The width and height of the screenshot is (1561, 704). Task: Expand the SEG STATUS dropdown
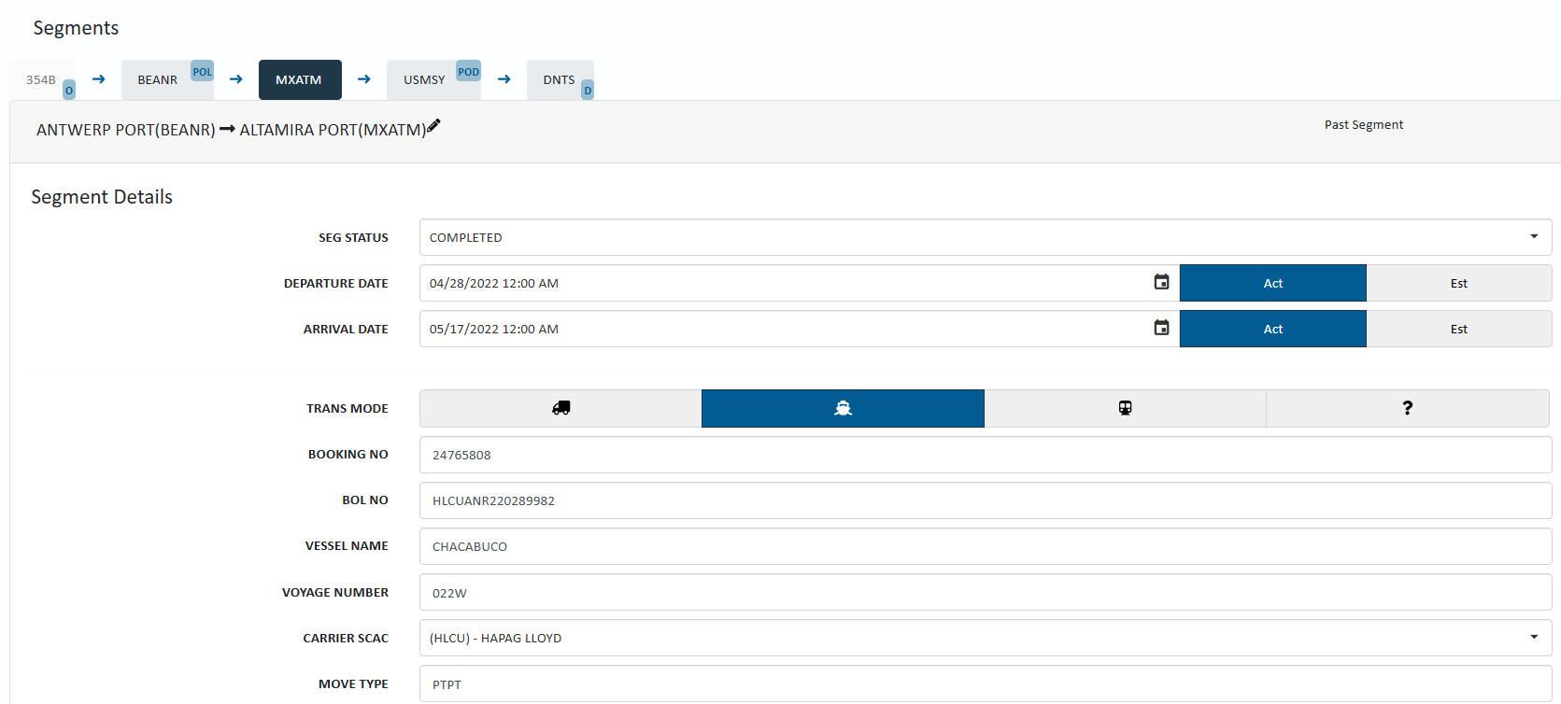[1533, 237]
